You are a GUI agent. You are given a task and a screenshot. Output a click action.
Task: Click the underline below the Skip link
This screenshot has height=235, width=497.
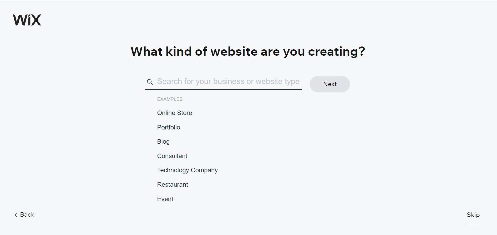click(x=473, y=223)
